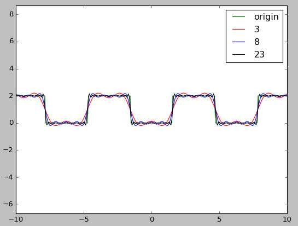Click the y-axis tick label 0
298x226 pixels.
click(x=11, y=123)
